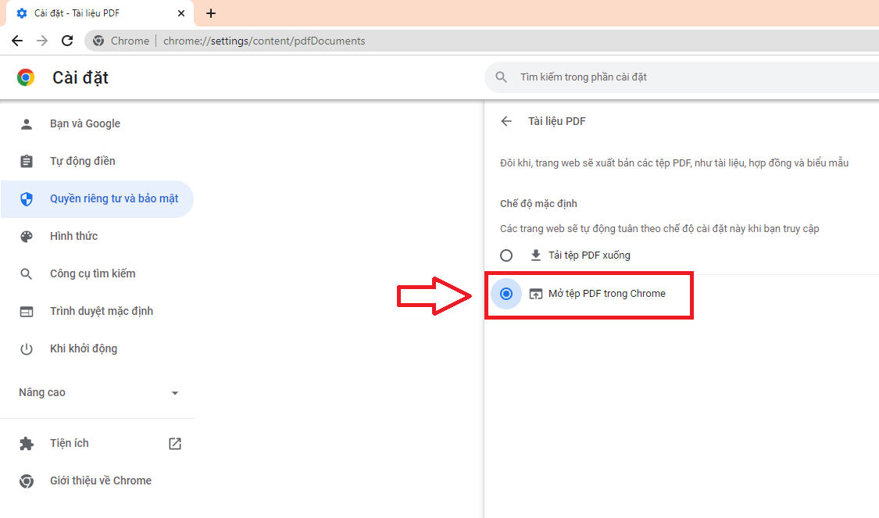Screen dimensions: 879x518
Task: Click the search magnifier icon in settings
Action: click(501, 77)
